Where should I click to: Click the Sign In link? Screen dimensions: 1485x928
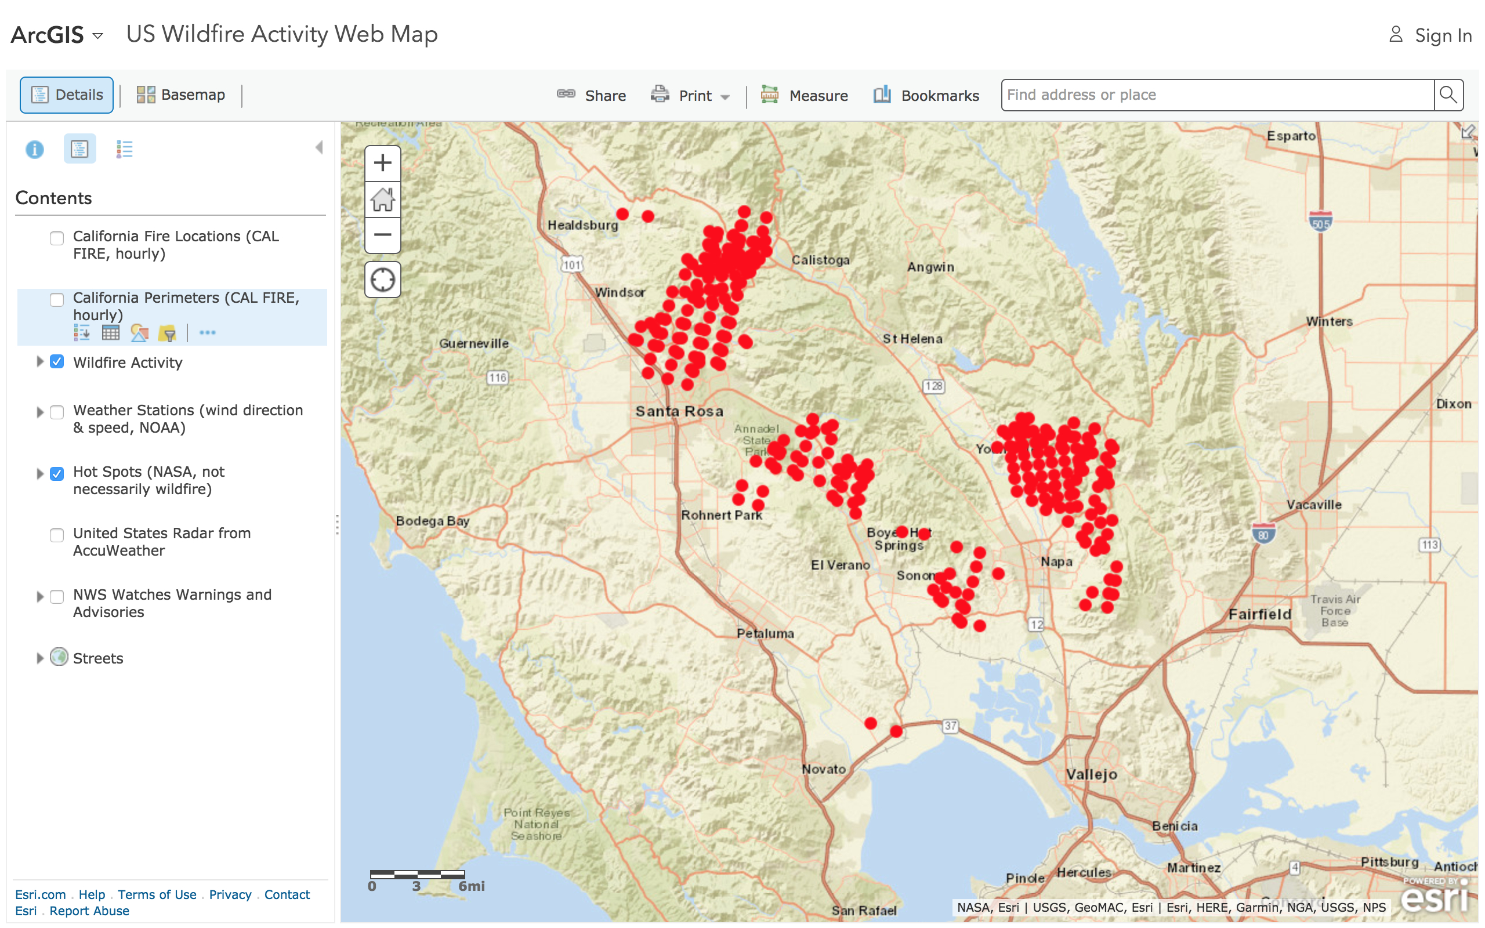1442,35
